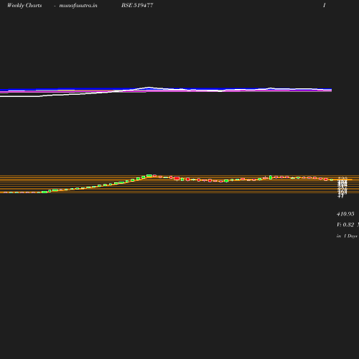Click the 410.95 price value
Screen dimensions: 359x359
coord(345,214)
